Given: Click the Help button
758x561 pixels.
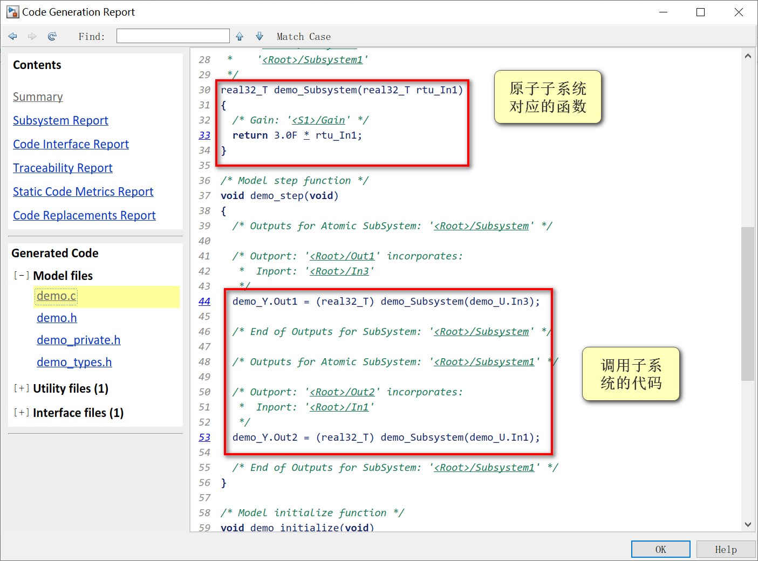Looking at the screenshot, I should (x=726, y=549).
